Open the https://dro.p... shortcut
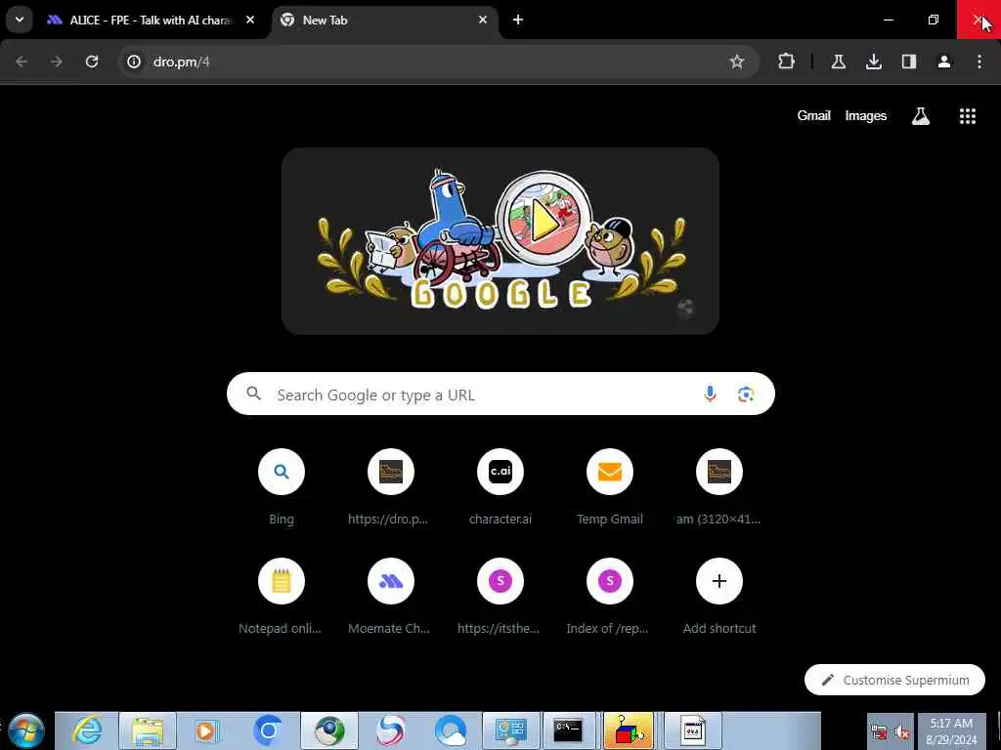 [x=391, y=488]
